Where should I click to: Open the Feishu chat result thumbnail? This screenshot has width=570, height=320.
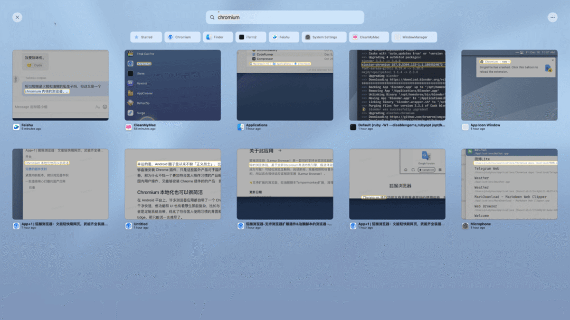(60, 85)
